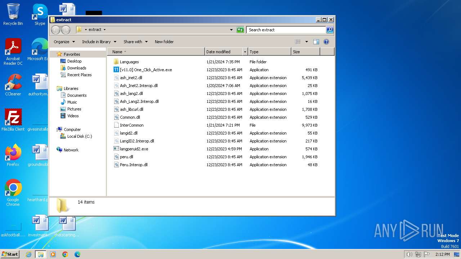Click the green Refresh address button
Viewport: 461px width, 259px height.
pyautogui.click(x=240, y=30)
